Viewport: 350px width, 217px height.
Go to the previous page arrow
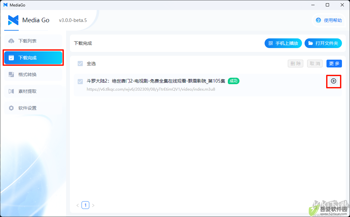(x=77, y=205)
